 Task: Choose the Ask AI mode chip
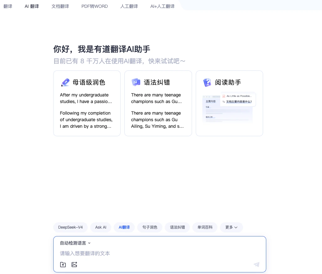[101, 227]
